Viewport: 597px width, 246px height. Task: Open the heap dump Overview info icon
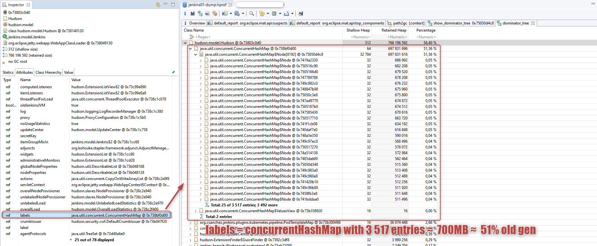tap(185, 14)
